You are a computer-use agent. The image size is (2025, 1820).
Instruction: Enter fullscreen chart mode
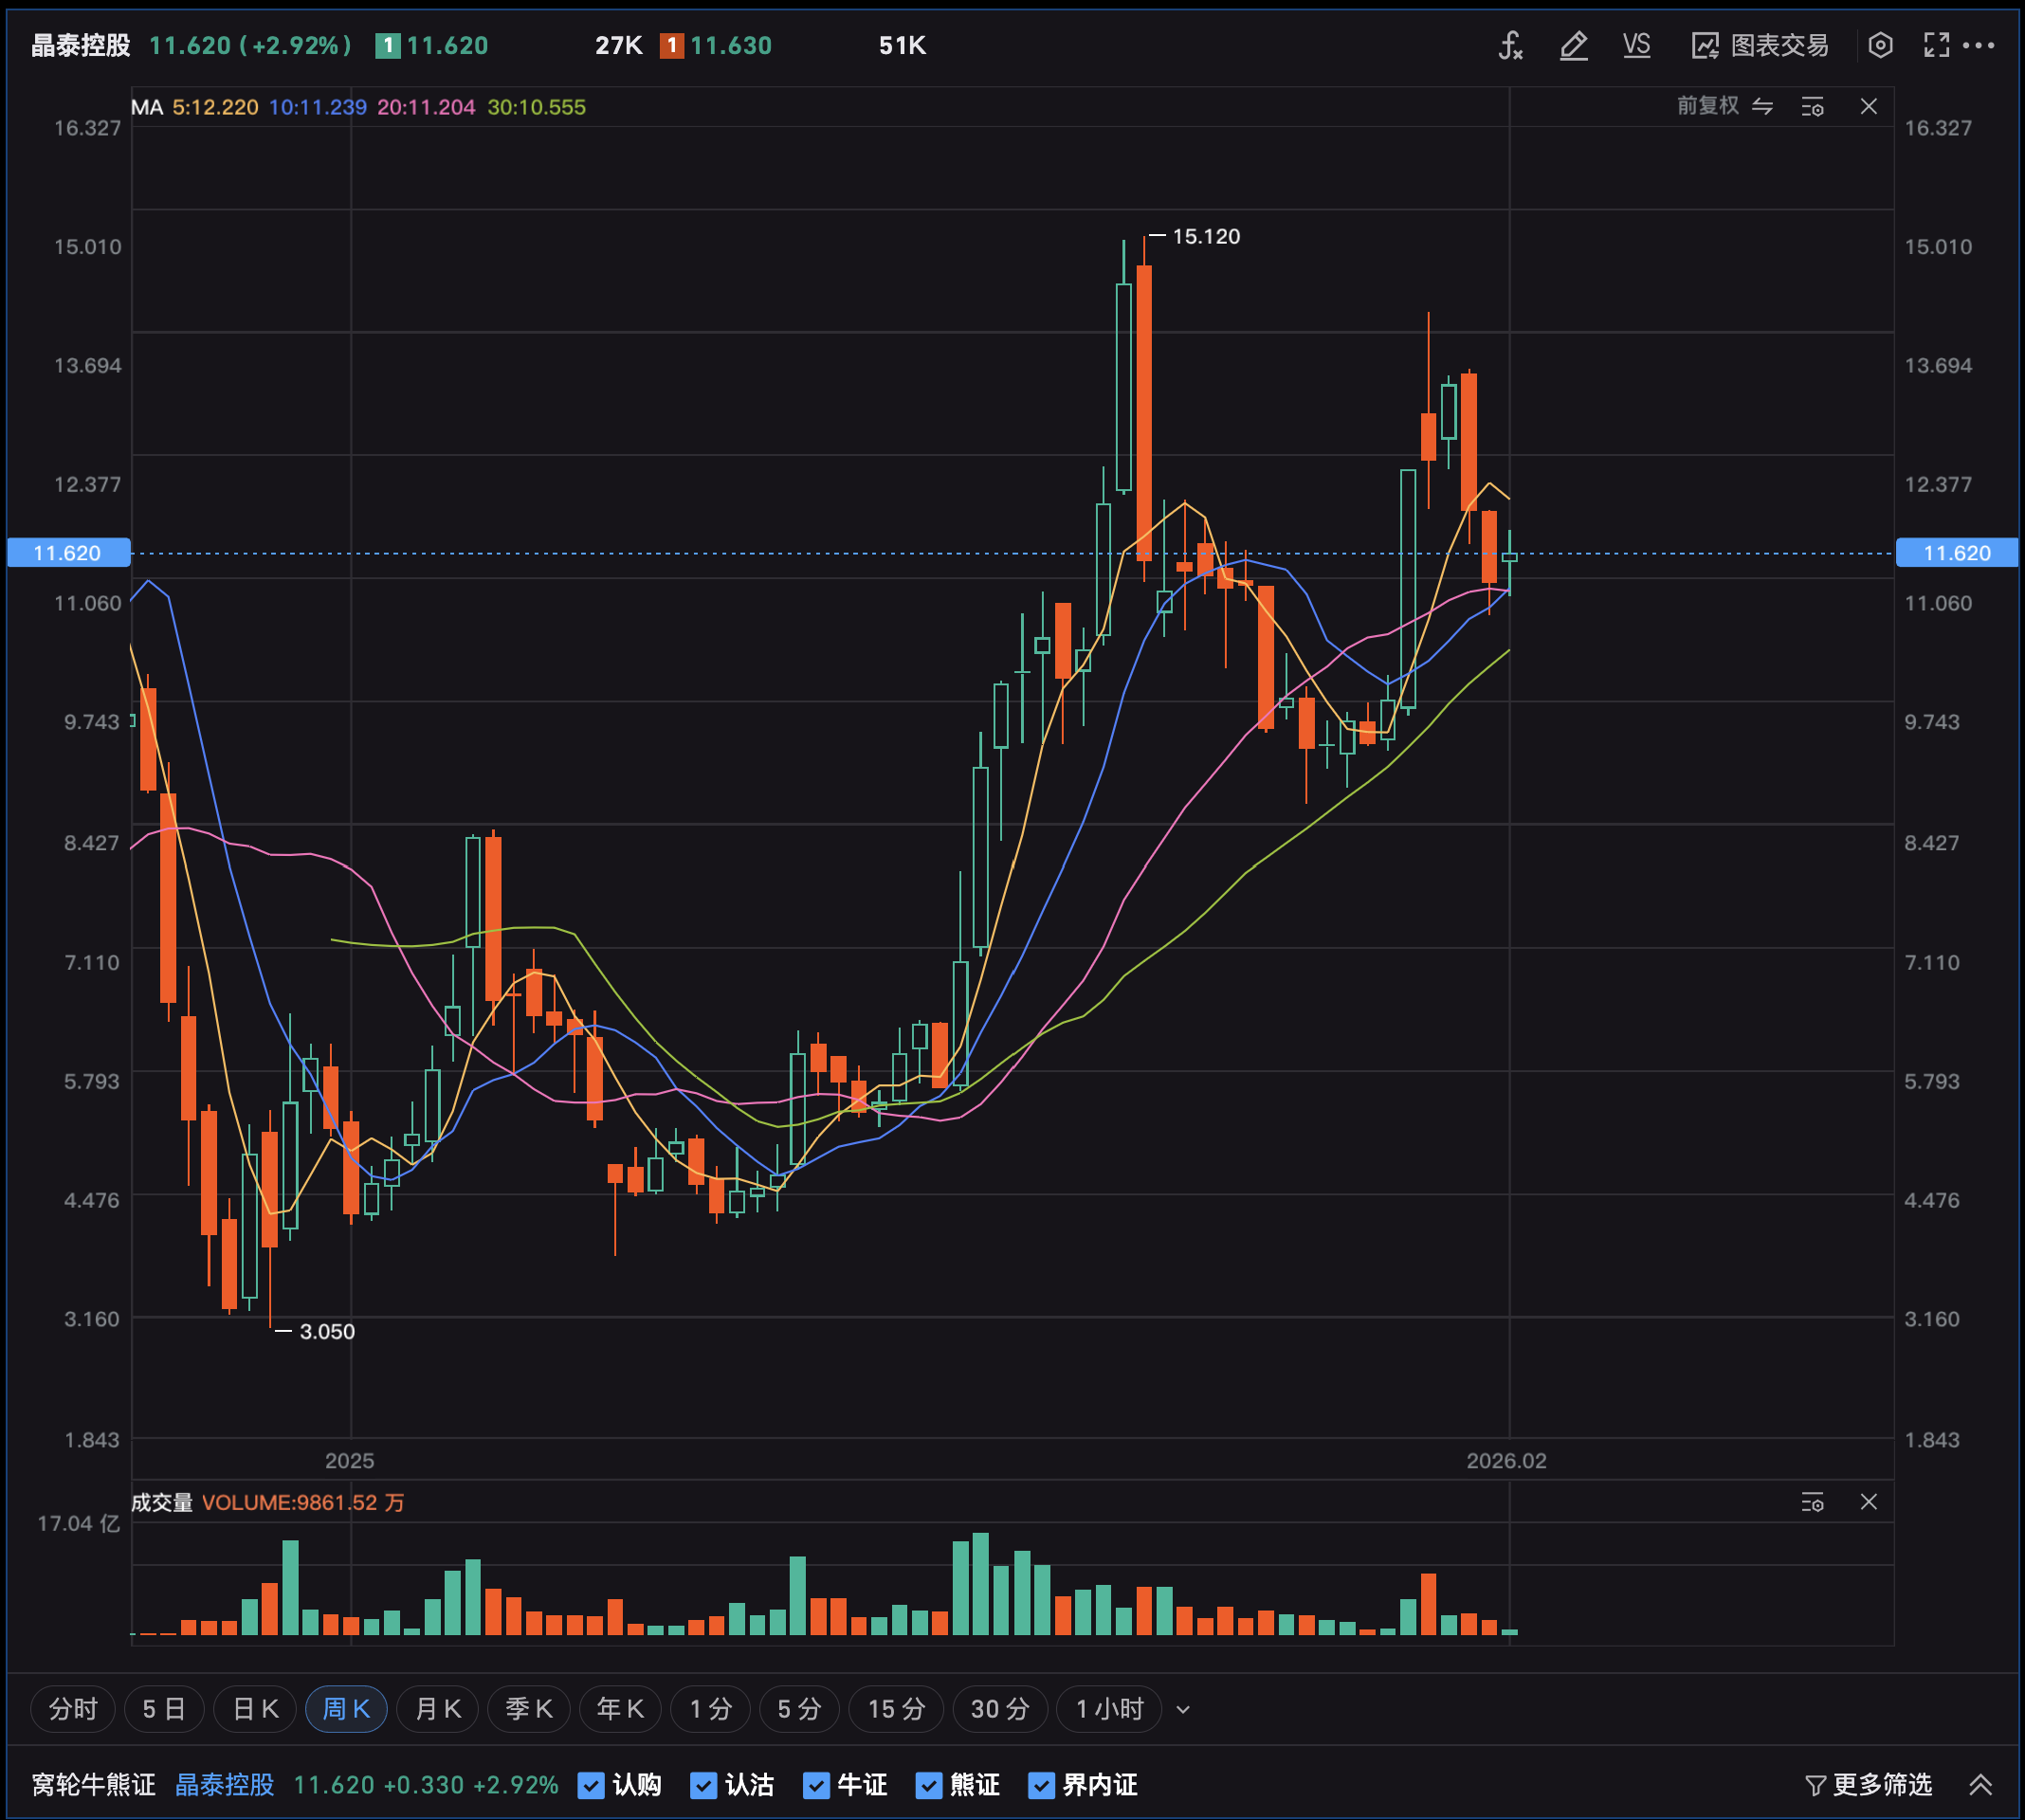pyautogui.click(x=1936, y=45)
